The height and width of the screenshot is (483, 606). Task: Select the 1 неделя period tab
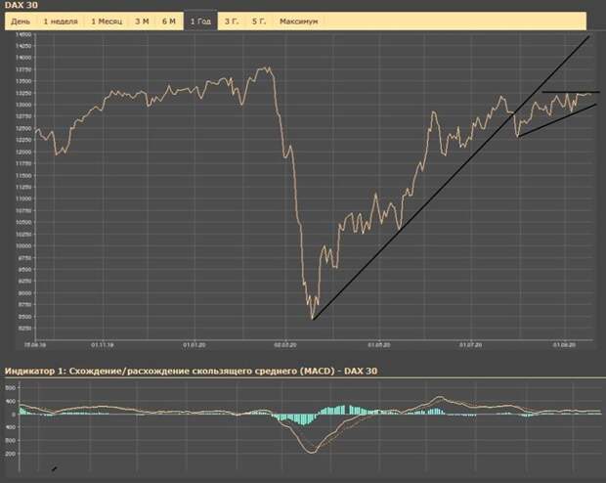61,22
